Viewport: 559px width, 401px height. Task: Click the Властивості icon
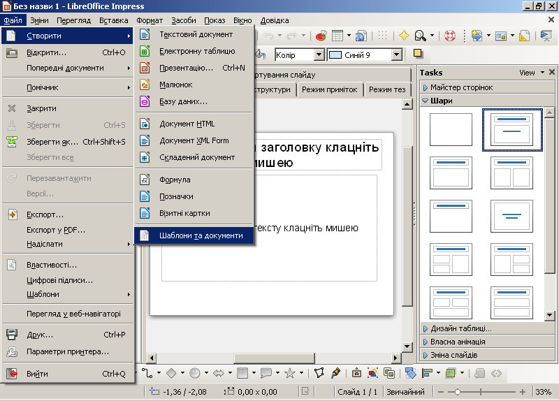click(12, 265)
